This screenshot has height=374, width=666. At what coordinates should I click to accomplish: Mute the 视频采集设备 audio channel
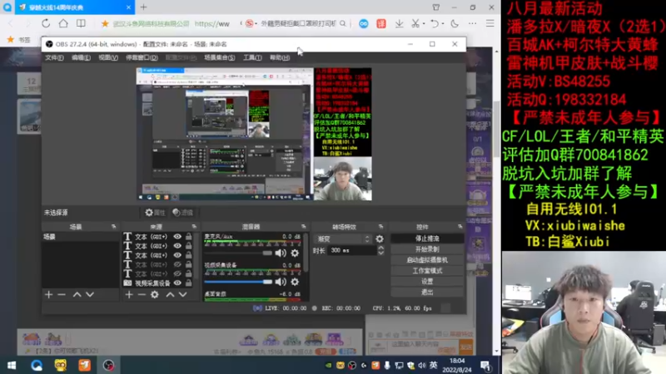click(x=281, y=282)
